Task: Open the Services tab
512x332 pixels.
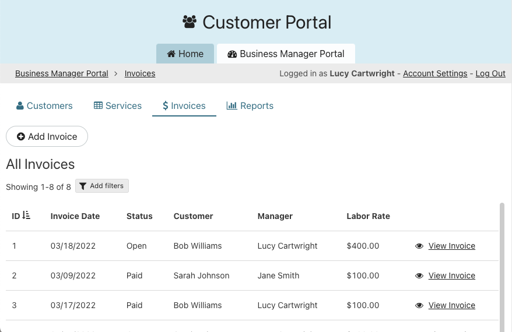Action: [117, 106]
